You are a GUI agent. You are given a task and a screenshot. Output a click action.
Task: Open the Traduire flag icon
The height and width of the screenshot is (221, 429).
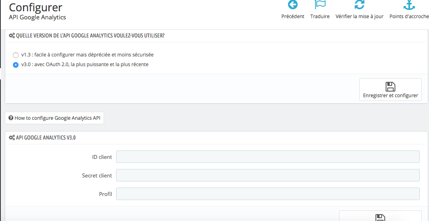pos(320,5)
